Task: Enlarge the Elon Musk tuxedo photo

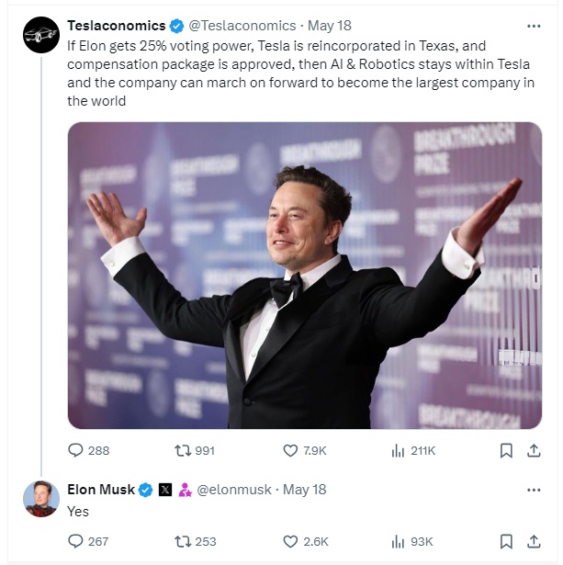Action: [304, 275]
